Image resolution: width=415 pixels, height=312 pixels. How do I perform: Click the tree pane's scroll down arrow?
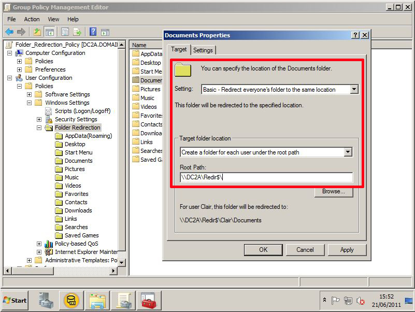coord(121,263)
